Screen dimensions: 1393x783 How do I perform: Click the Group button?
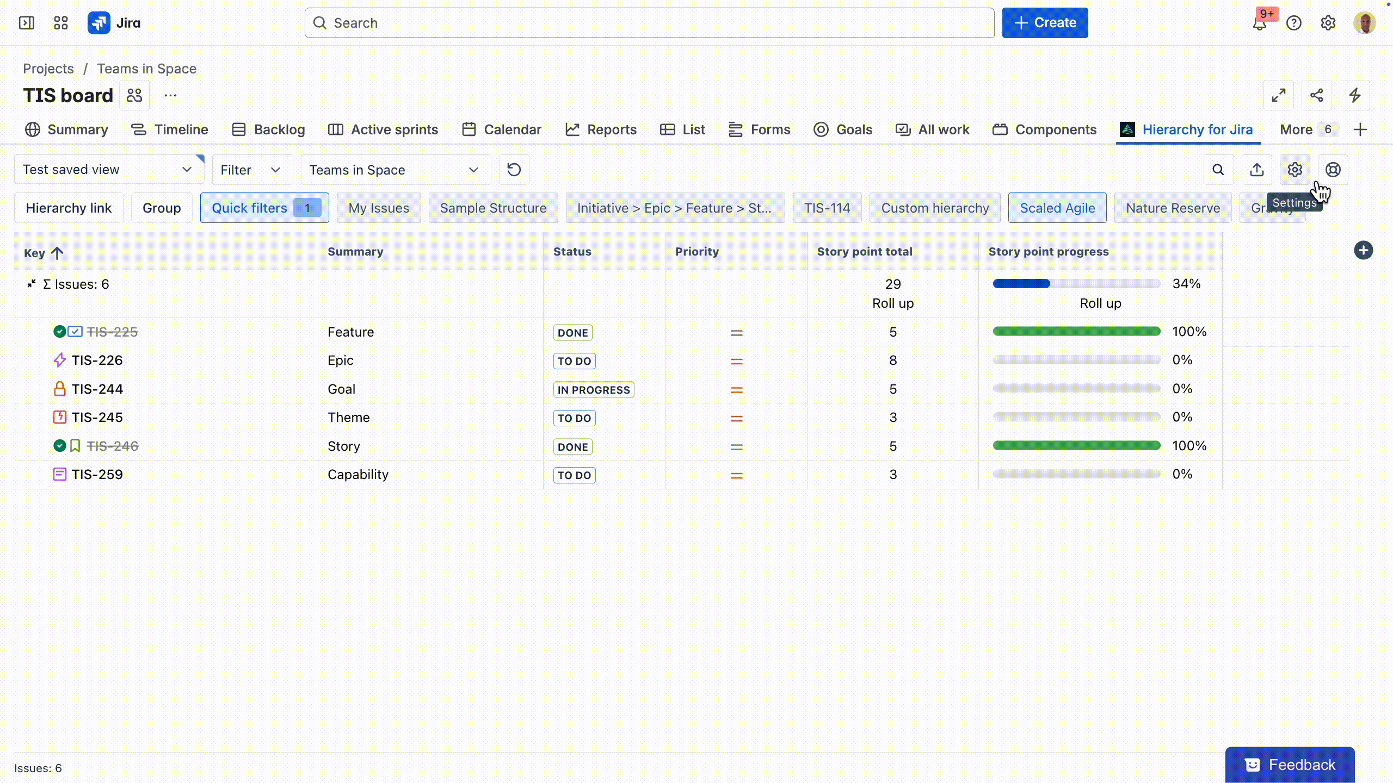[x=162, y=208]
